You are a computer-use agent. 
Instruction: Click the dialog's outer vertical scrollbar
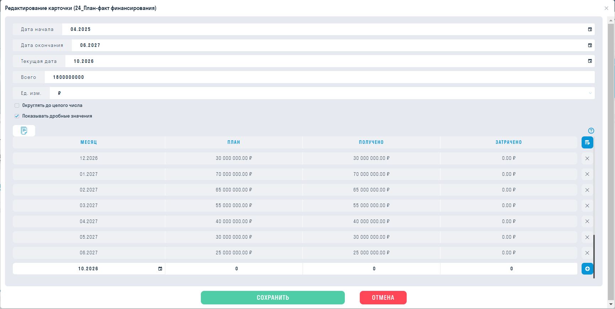pyautogui.click(x=611, y=162)
